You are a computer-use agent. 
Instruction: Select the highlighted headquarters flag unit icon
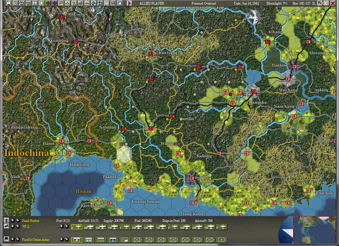click(77, 240)
